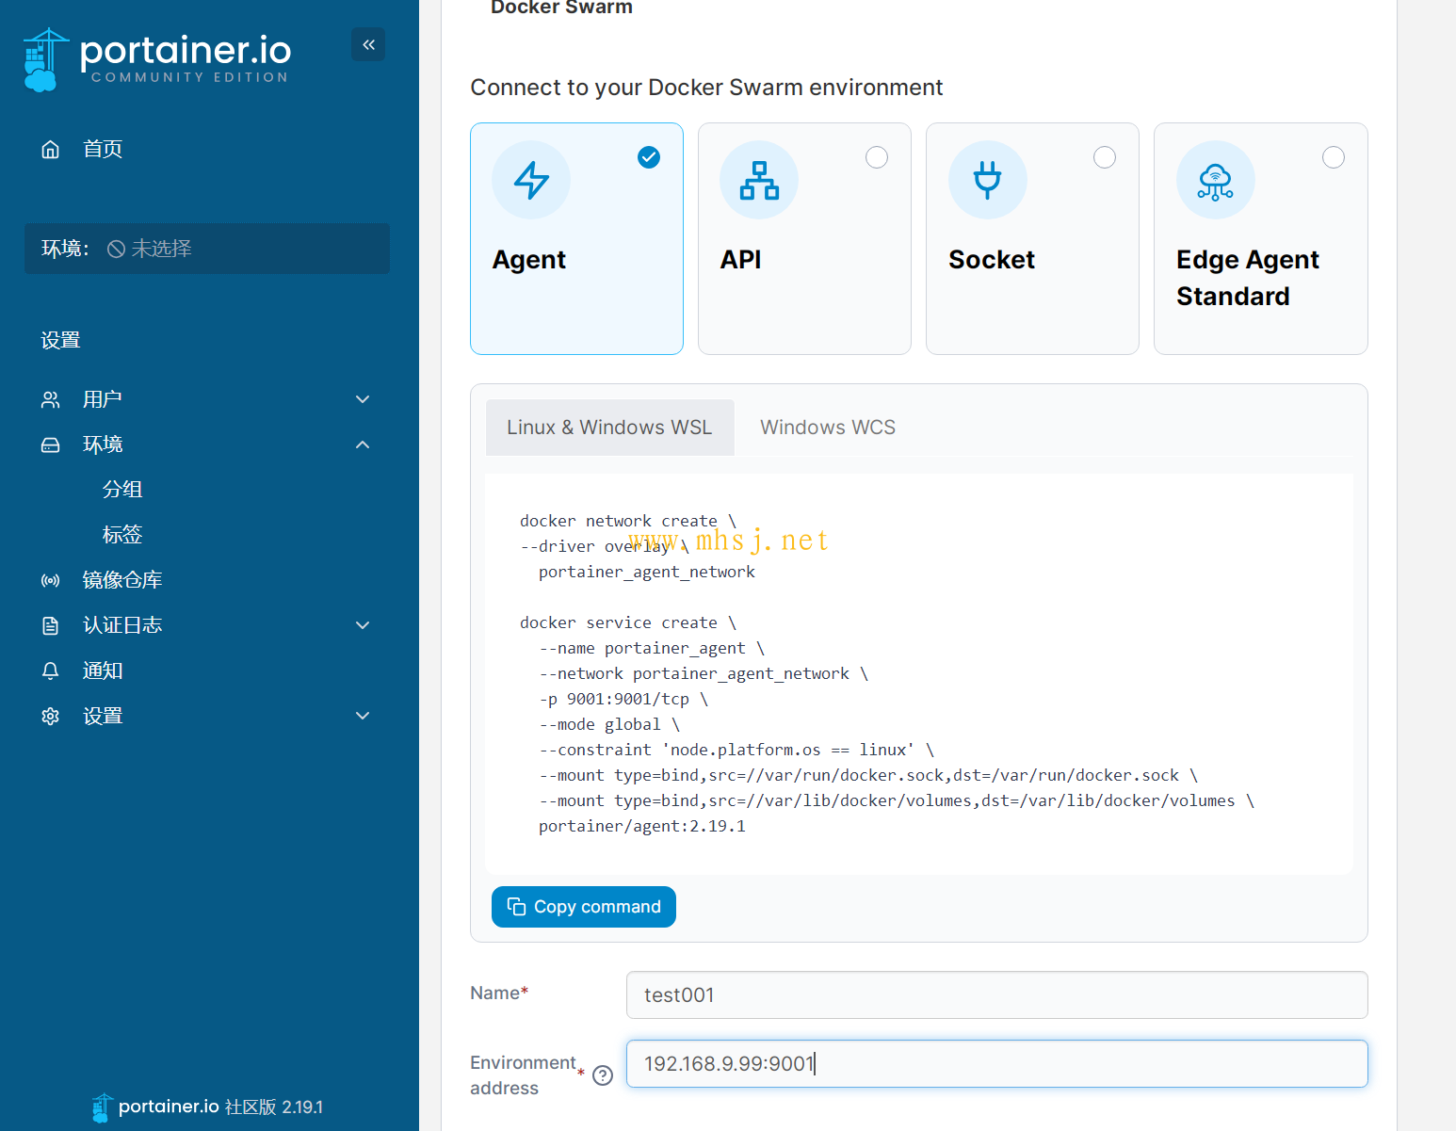Collapse the sidebar with the double-chevron button
The image size is (1456, 1131).
click(x=368, y=44)
